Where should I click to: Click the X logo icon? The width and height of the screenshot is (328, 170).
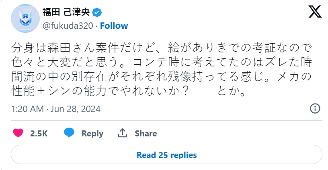pos(315,13)
